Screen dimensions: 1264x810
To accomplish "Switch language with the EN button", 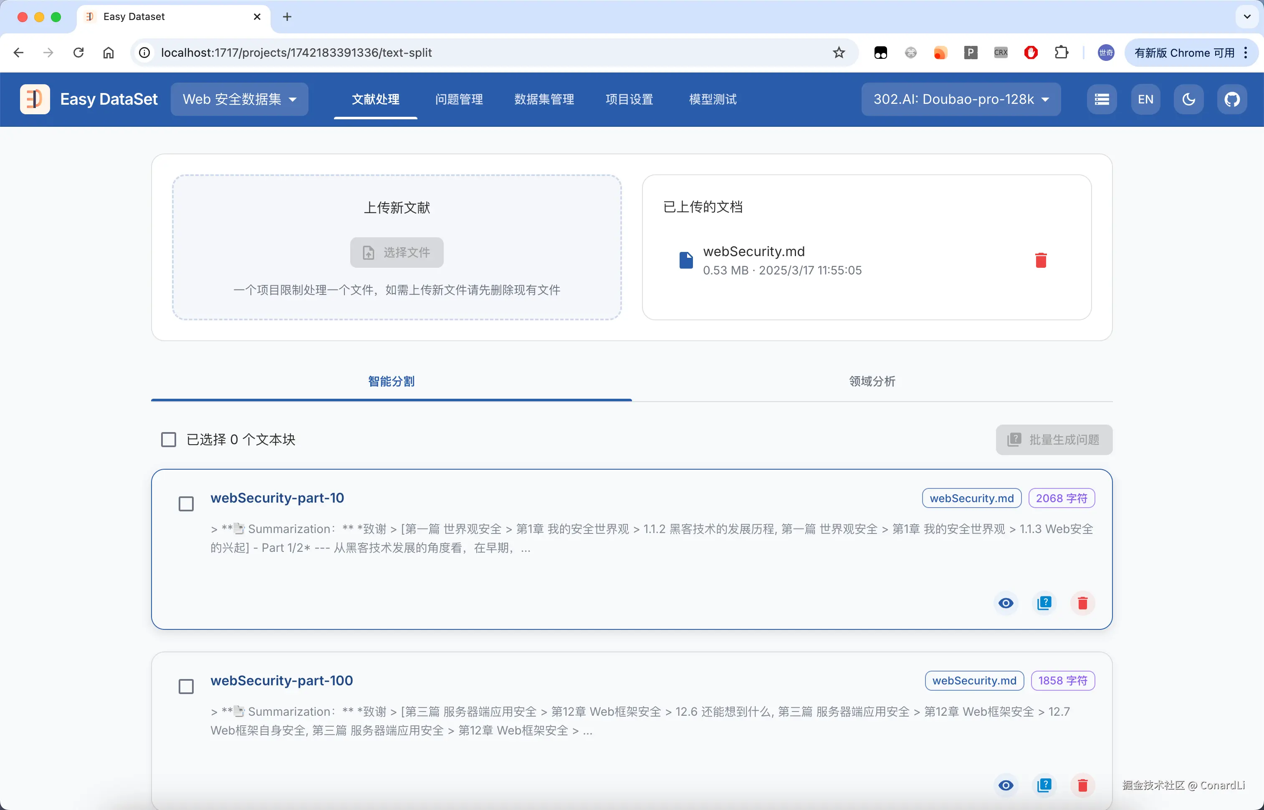I will point(1145,99).
